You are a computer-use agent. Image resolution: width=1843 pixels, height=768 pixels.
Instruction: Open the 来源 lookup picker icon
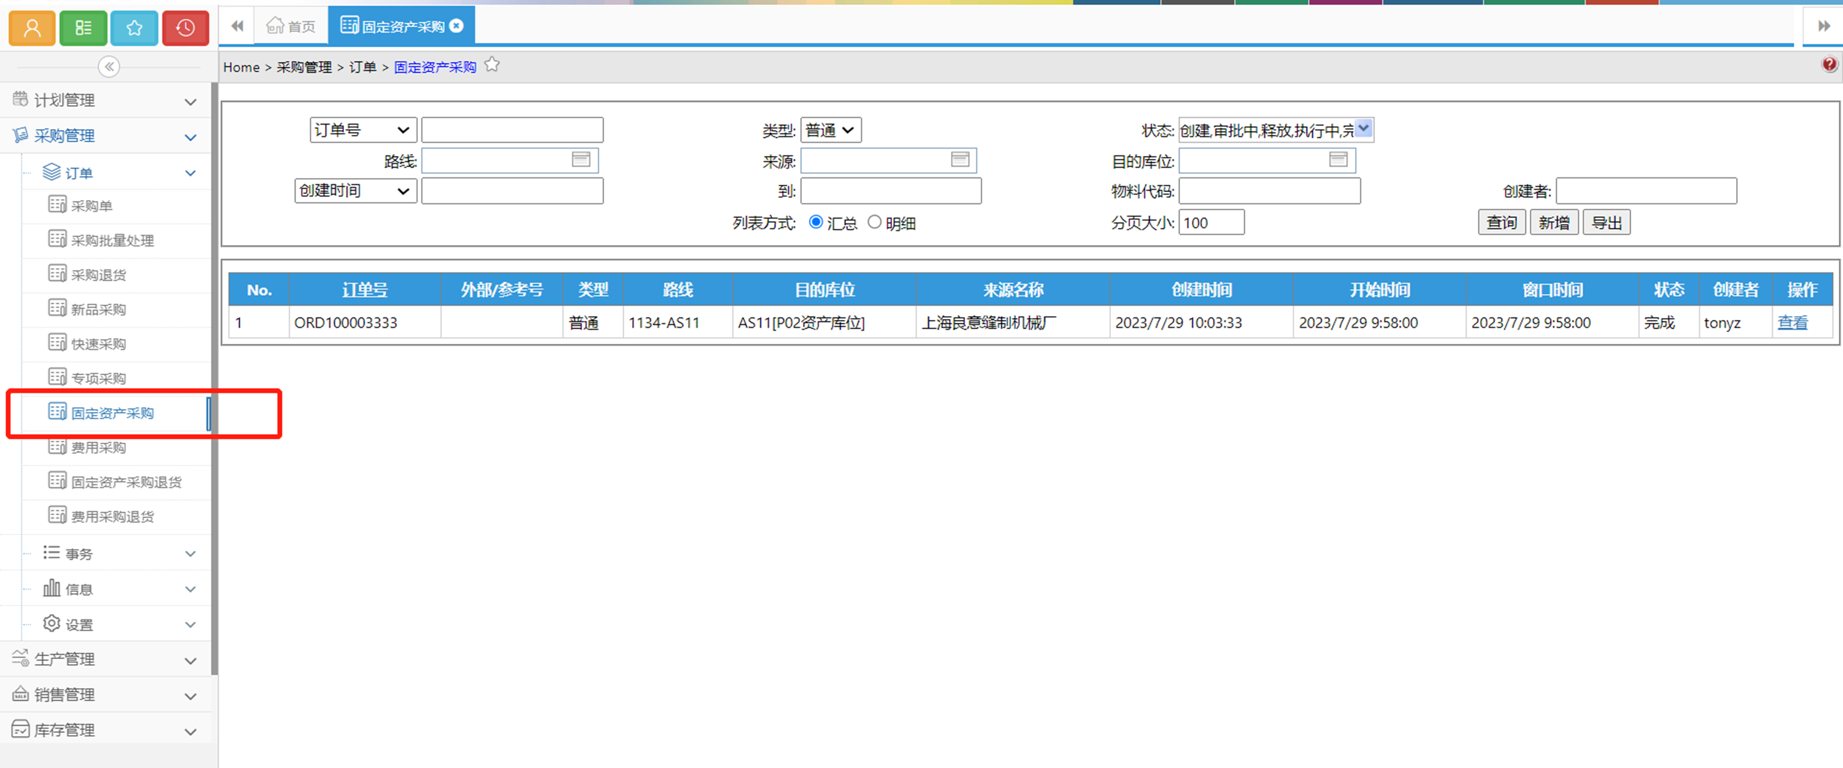[960, 160]
